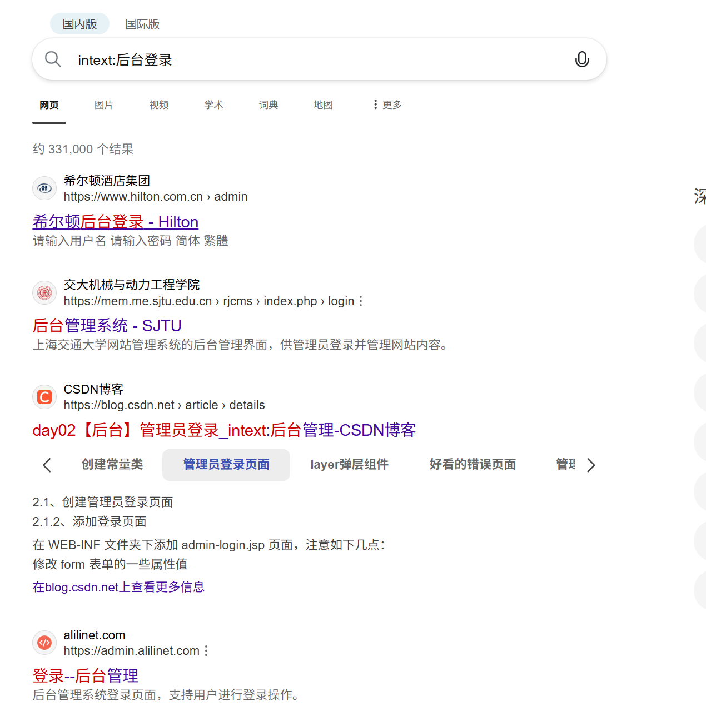This screenshot has height=726, width=706.
Task: Click the mem.me.sjtu.edu.cn URL
Action: [209, 301]
